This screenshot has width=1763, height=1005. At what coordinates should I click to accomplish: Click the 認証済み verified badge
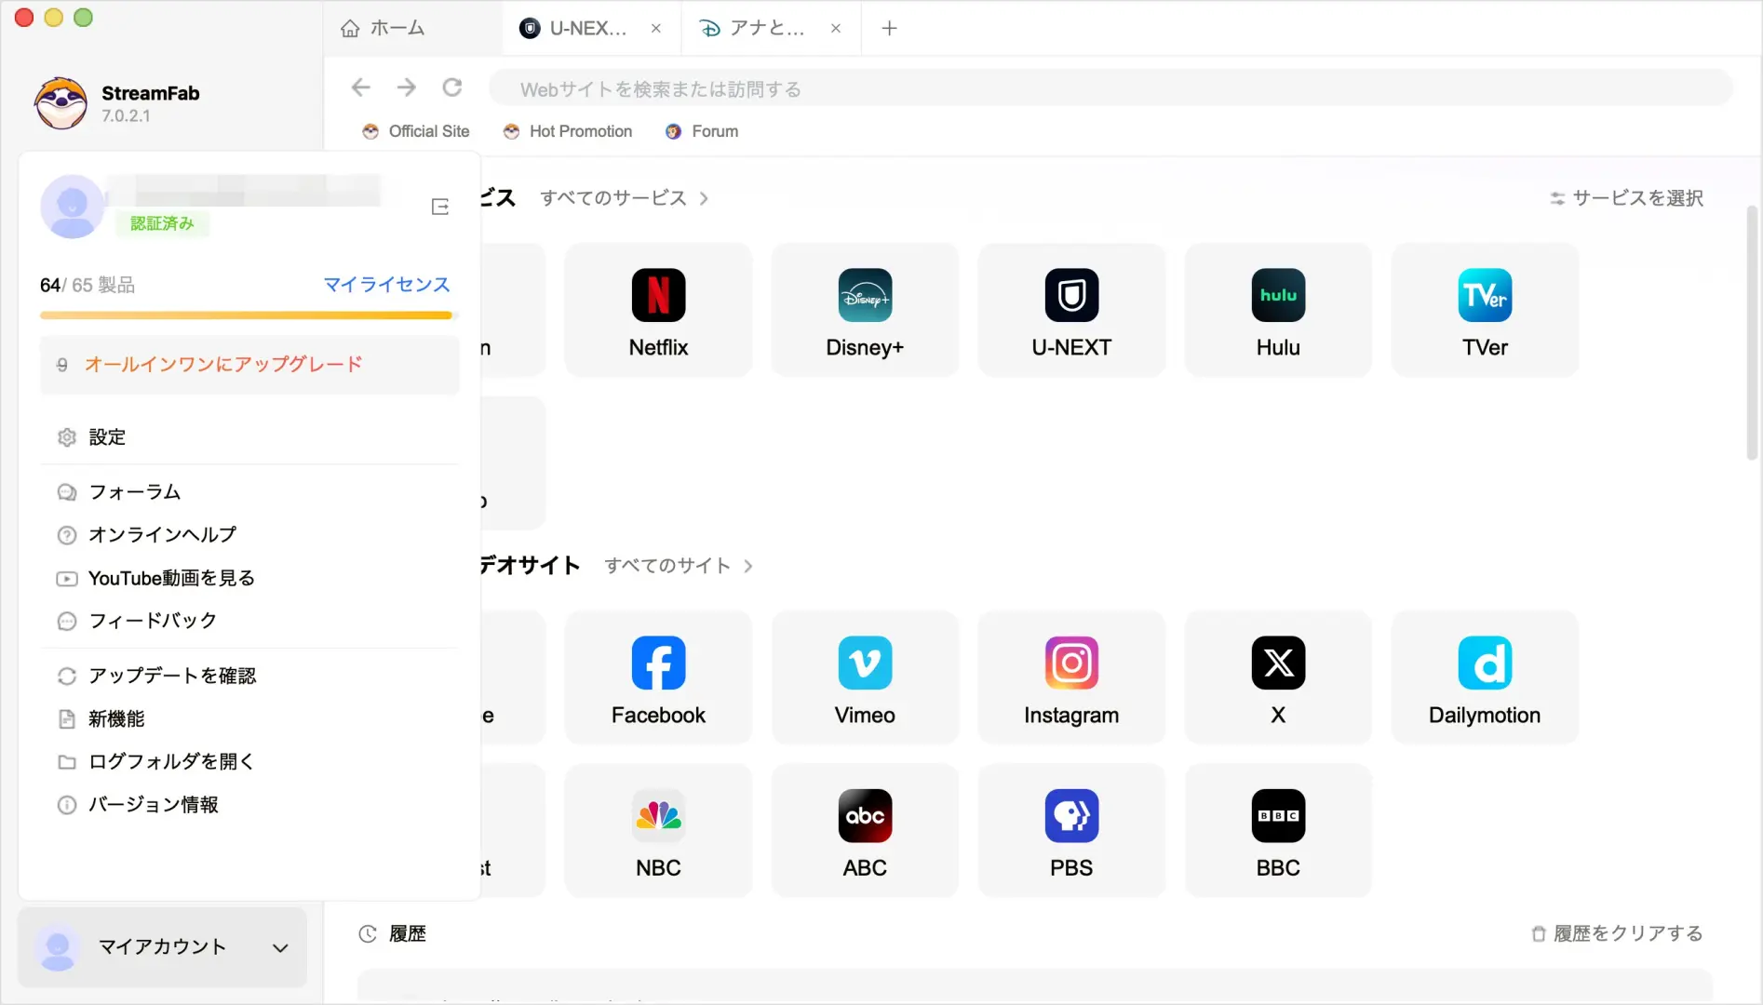click(162, 223)
